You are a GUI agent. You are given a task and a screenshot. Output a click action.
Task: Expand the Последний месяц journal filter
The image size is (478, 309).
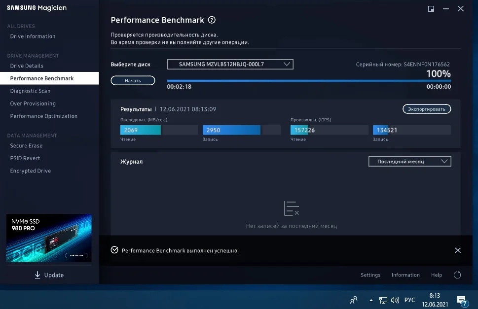pos(410,161)
